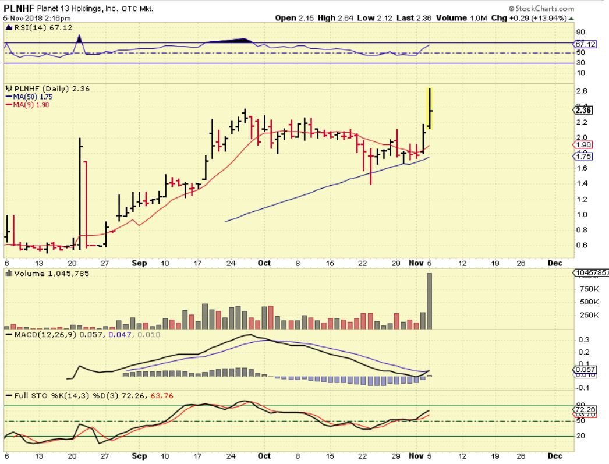Click the MACD(12,26,9) indicator label
Screen dimensions: 609x464
(45, 335)
